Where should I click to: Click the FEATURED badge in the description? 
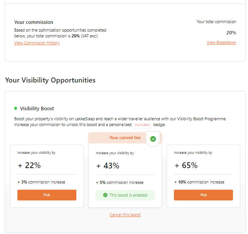point(142,125)
